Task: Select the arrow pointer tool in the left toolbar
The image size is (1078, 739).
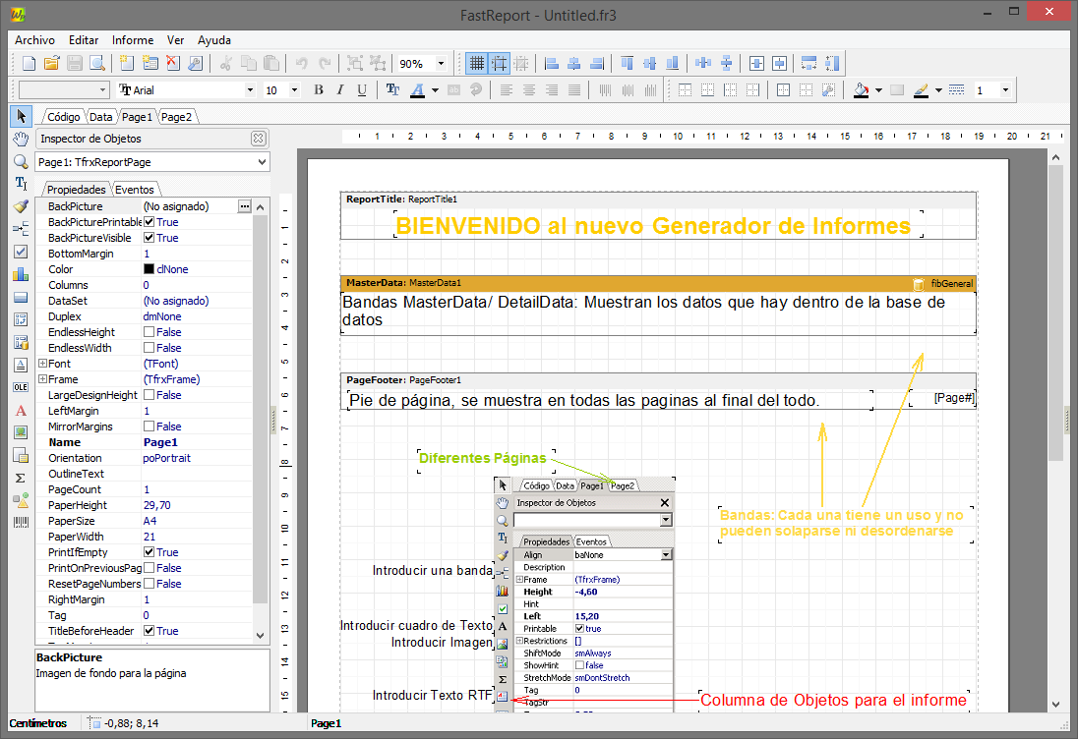Action: pyautogui.click(x=22, y=116)
